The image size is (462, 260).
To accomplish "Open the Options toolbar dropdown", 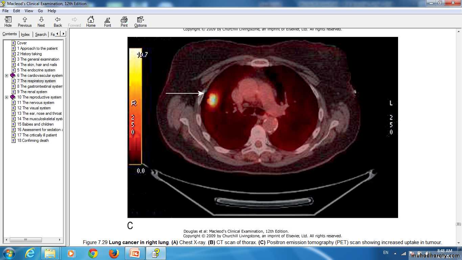I will (x=140, y=22).
